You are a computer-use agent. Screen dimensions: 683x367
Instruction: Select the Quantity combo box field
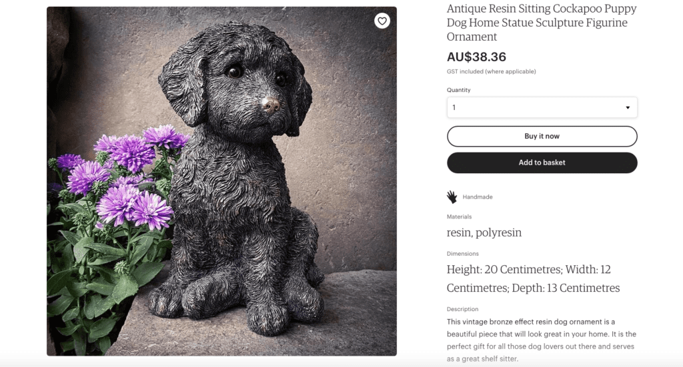[542, 107]
